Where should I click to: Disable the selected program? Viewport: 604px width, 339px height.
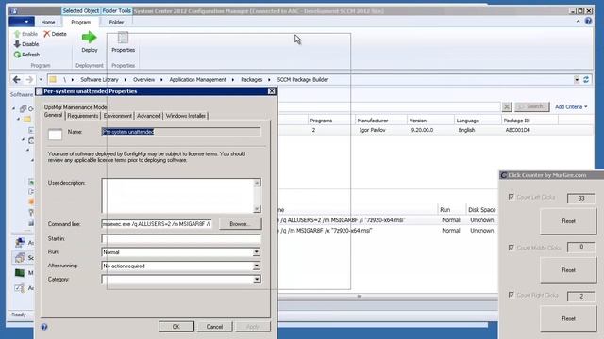pos(26,44)
